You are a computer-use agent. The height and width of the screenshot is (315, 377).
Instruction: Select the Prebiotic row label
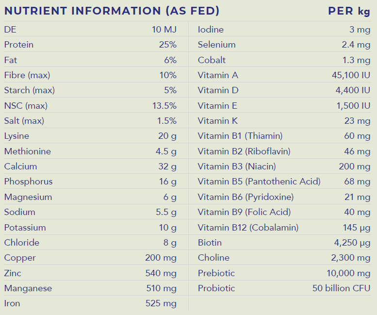point(216,273)
